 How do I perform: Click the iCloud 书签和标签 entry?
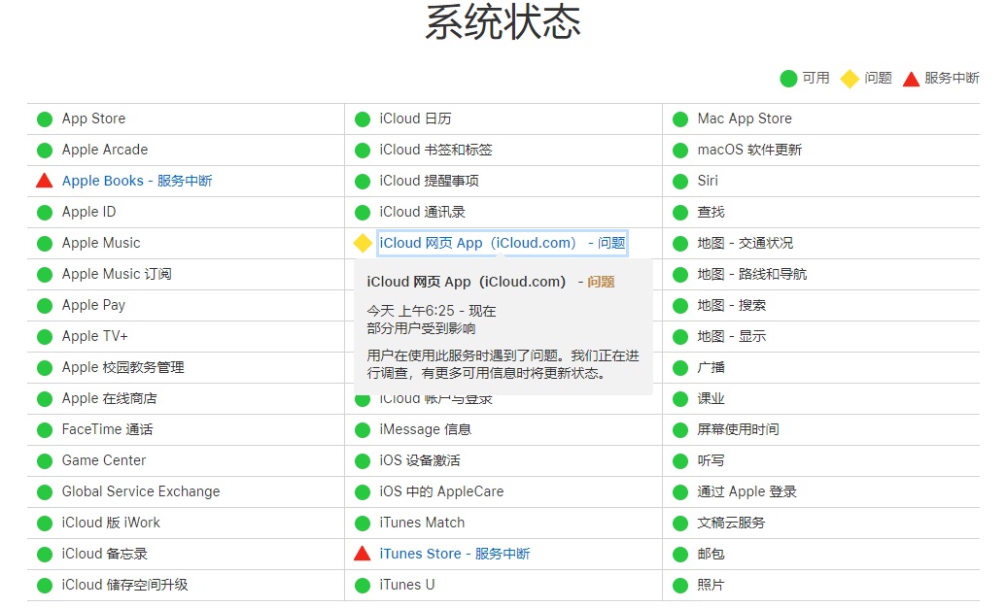point(435,150)
